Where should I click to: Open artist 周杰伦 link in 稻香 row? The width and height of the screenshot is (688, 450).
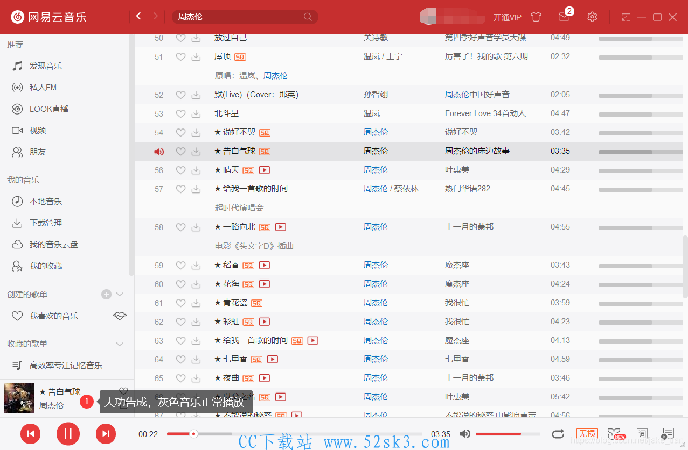pyautogui.click(x=376, y=265)
